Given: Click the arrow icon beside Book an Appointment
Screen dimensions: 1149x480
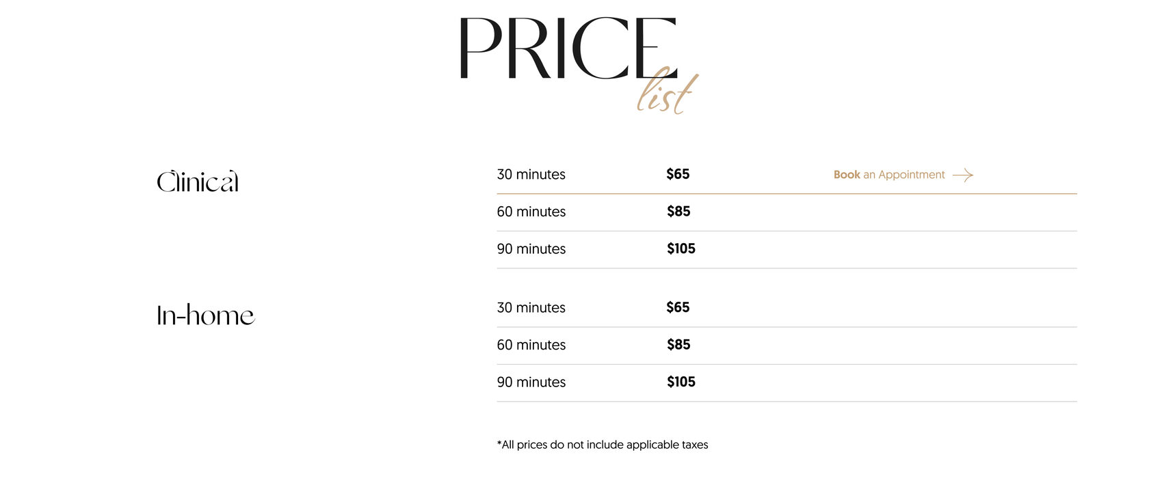Looking at the screenshot, I should click(x=962, y=175).
